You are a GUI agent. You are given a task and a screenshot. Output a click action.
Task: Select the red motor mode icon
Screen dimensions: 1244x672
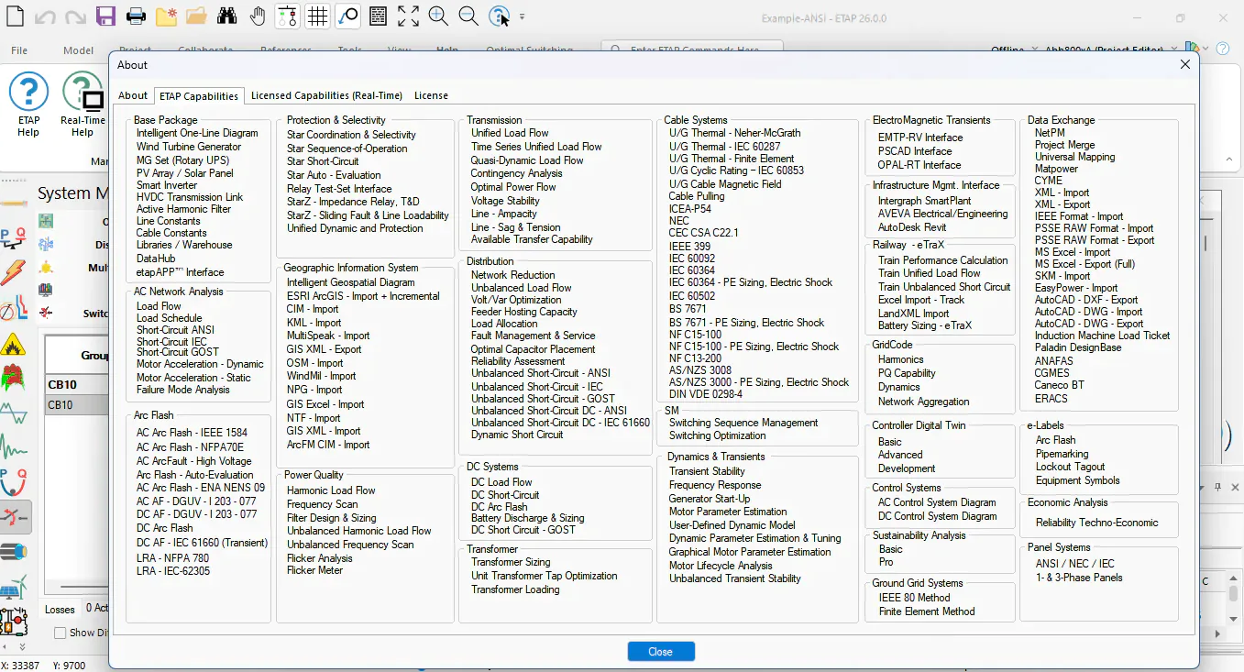14,378
